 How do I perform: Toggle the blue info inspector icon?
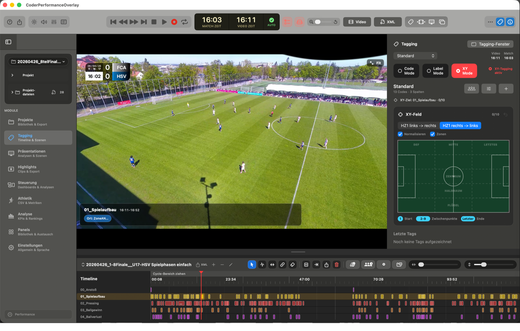510,22
